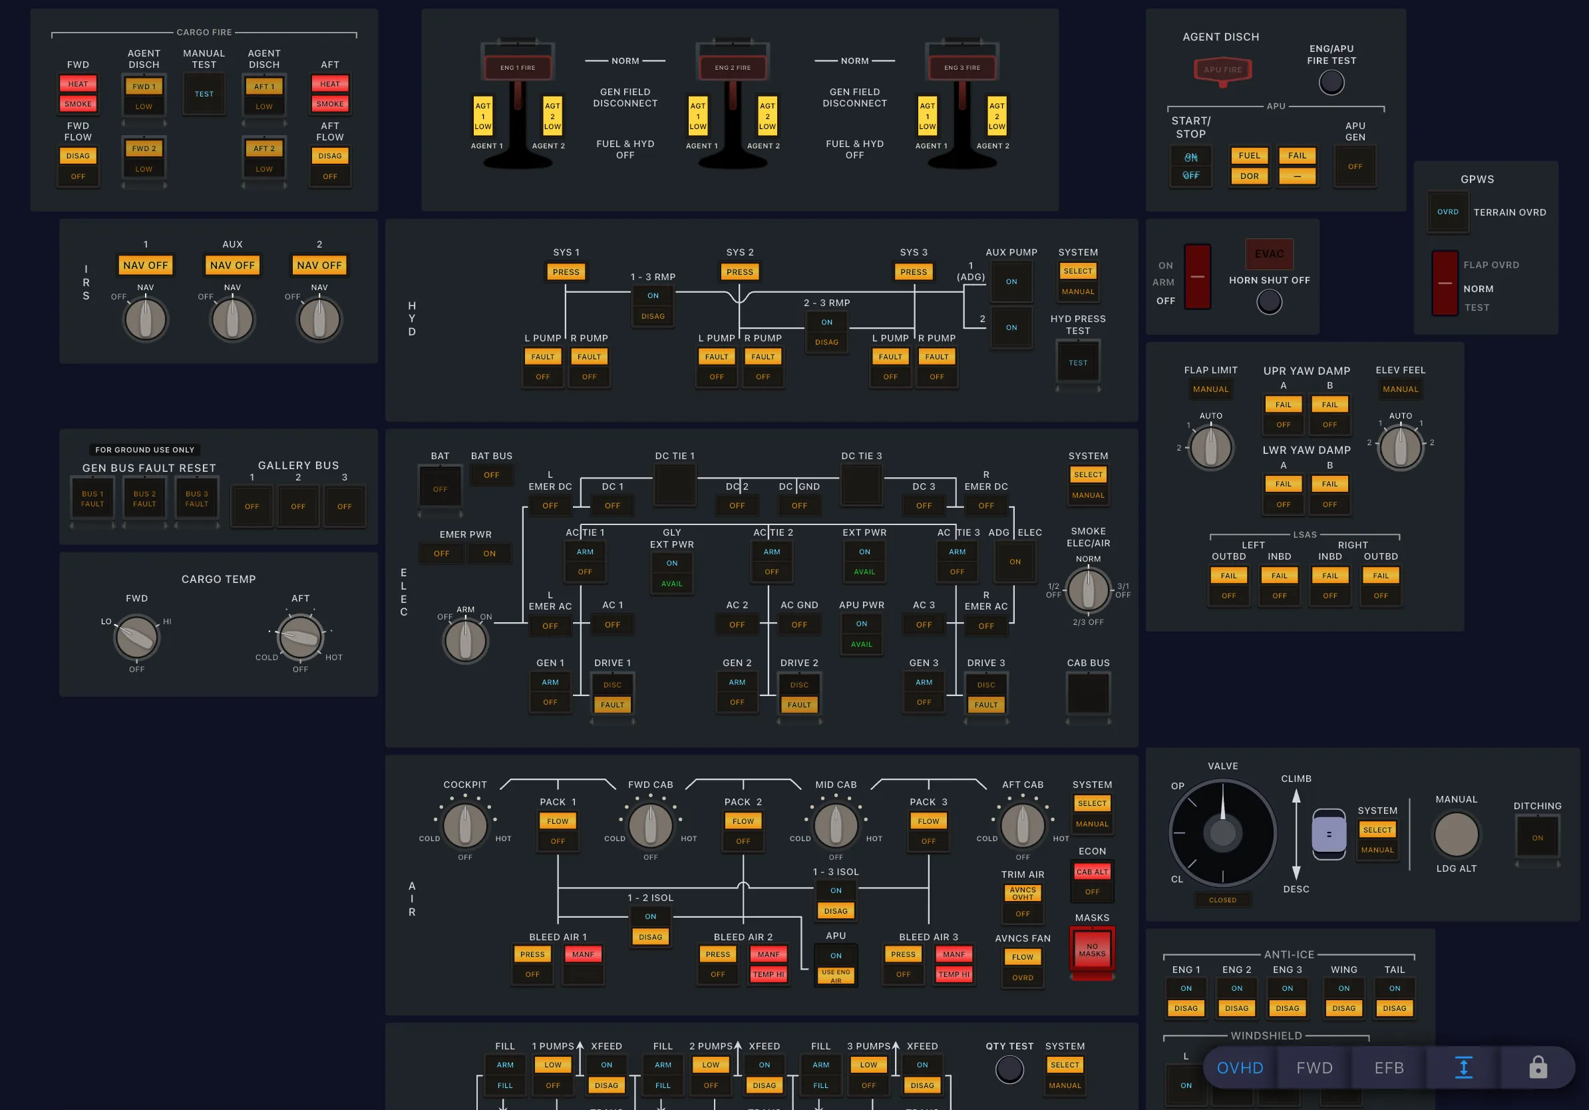Turn the EMER PWR ARM rotary knob
Screen dimensions: 1589x1110
(465, 641)
